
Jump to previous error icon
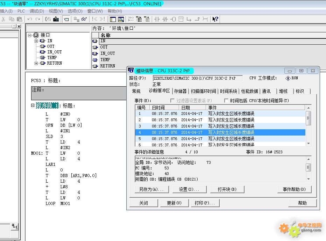pos(94,19)
